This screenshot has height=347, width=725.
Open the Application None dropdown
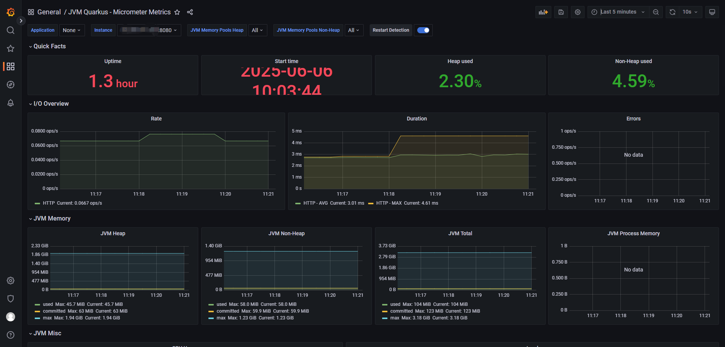point(72,30)
